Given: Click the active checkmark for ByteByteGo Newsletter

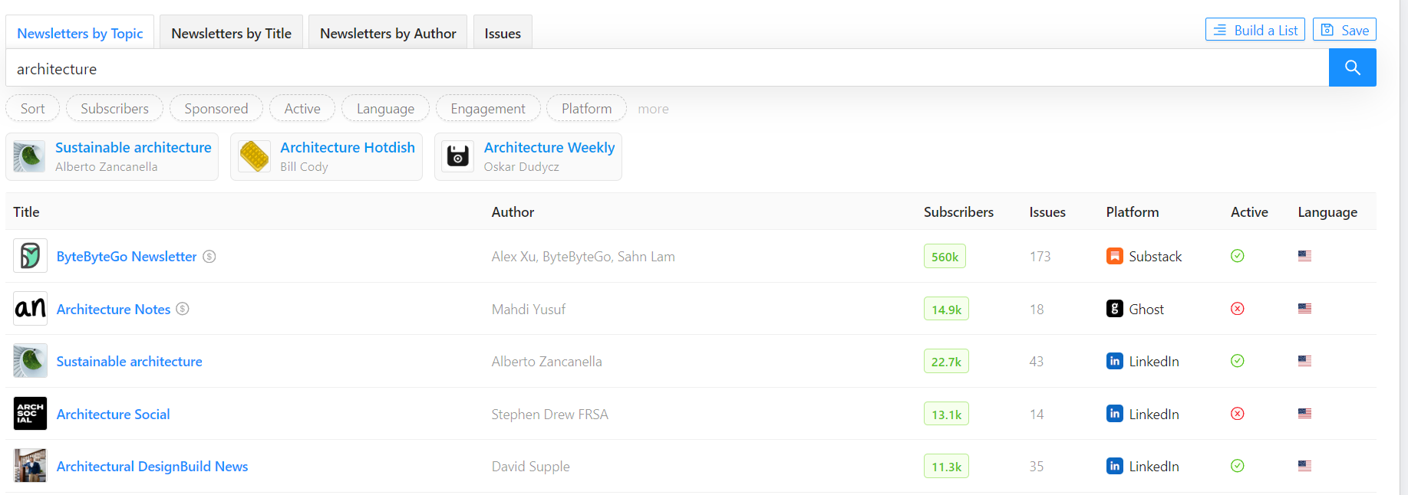Looking at the screenshot, I should (x=1237, y=256).
